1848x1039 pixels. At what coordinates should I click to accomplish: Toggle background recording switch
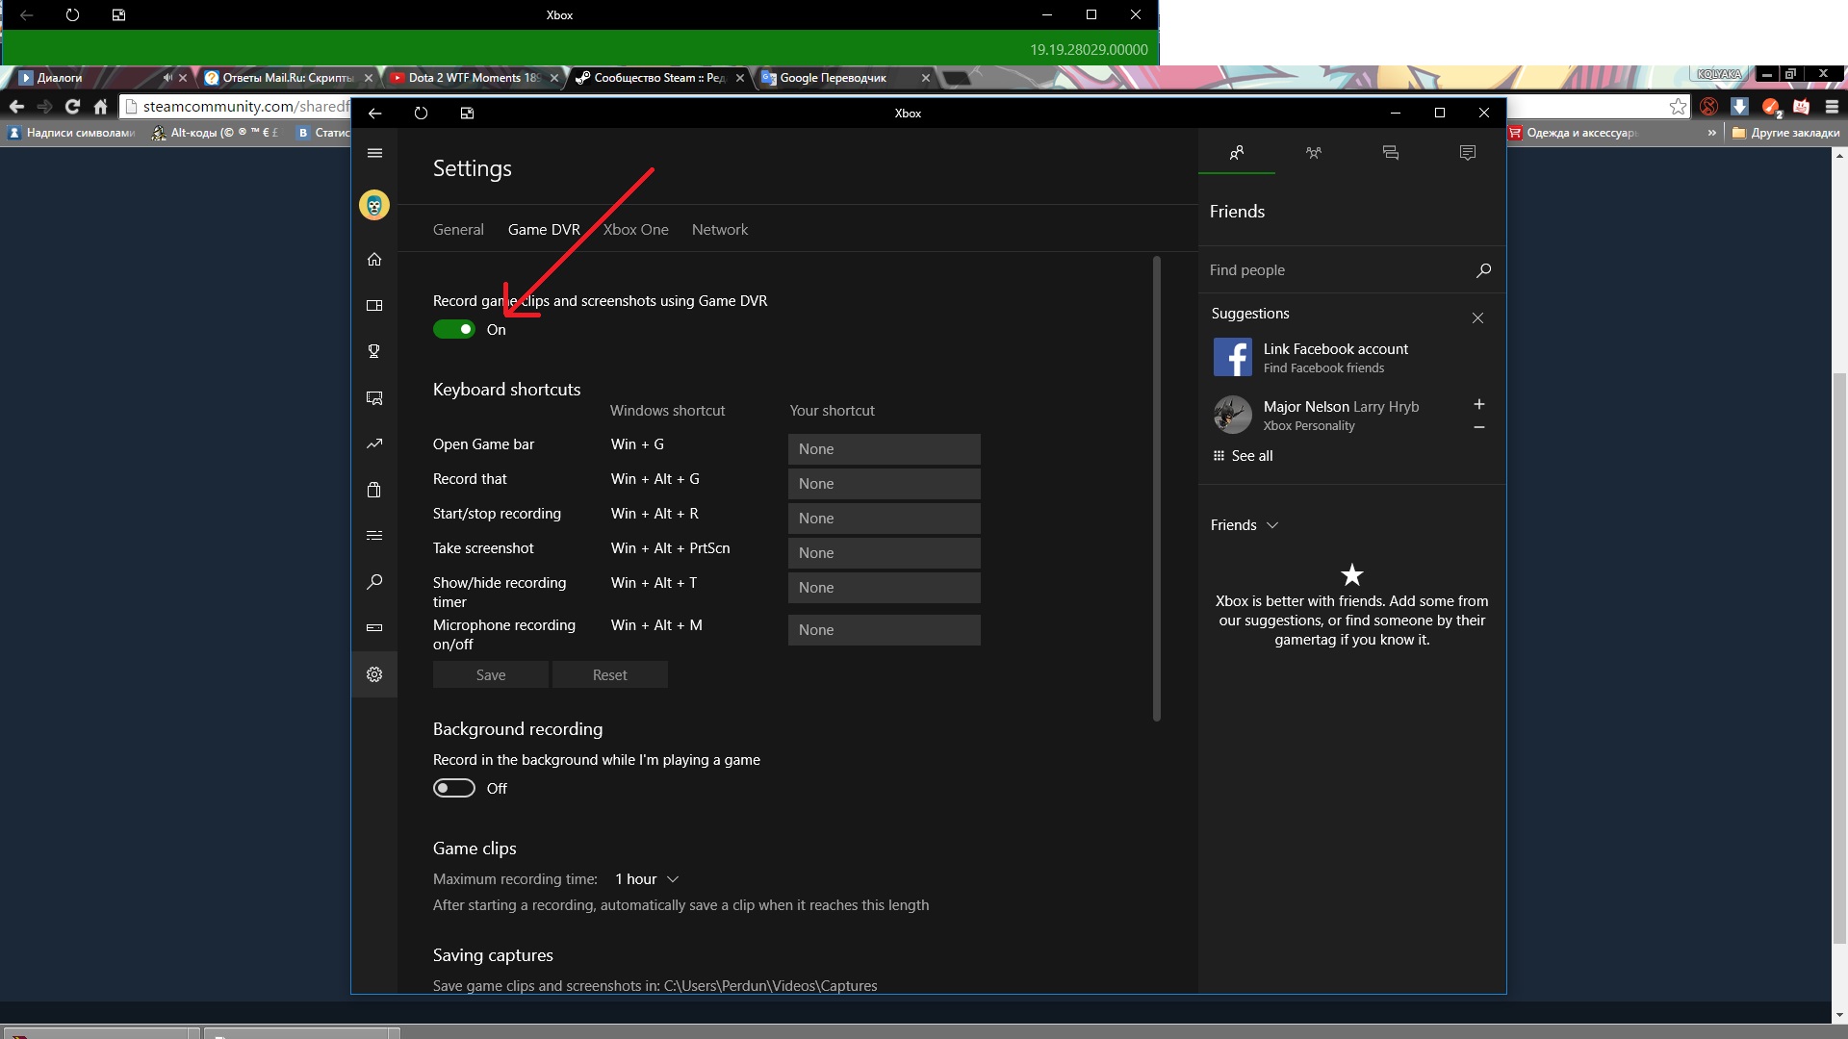(454, 788)
